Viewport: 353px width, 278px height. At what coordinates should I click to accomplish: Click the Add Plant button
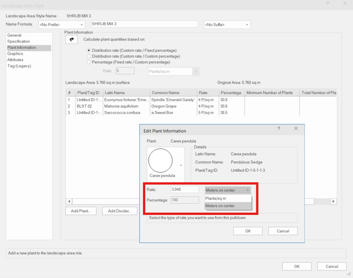[x=81, y=211]
